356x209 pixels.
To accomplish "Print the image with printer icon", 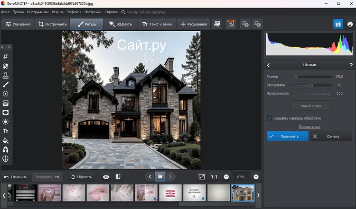I will click(350, 24).
